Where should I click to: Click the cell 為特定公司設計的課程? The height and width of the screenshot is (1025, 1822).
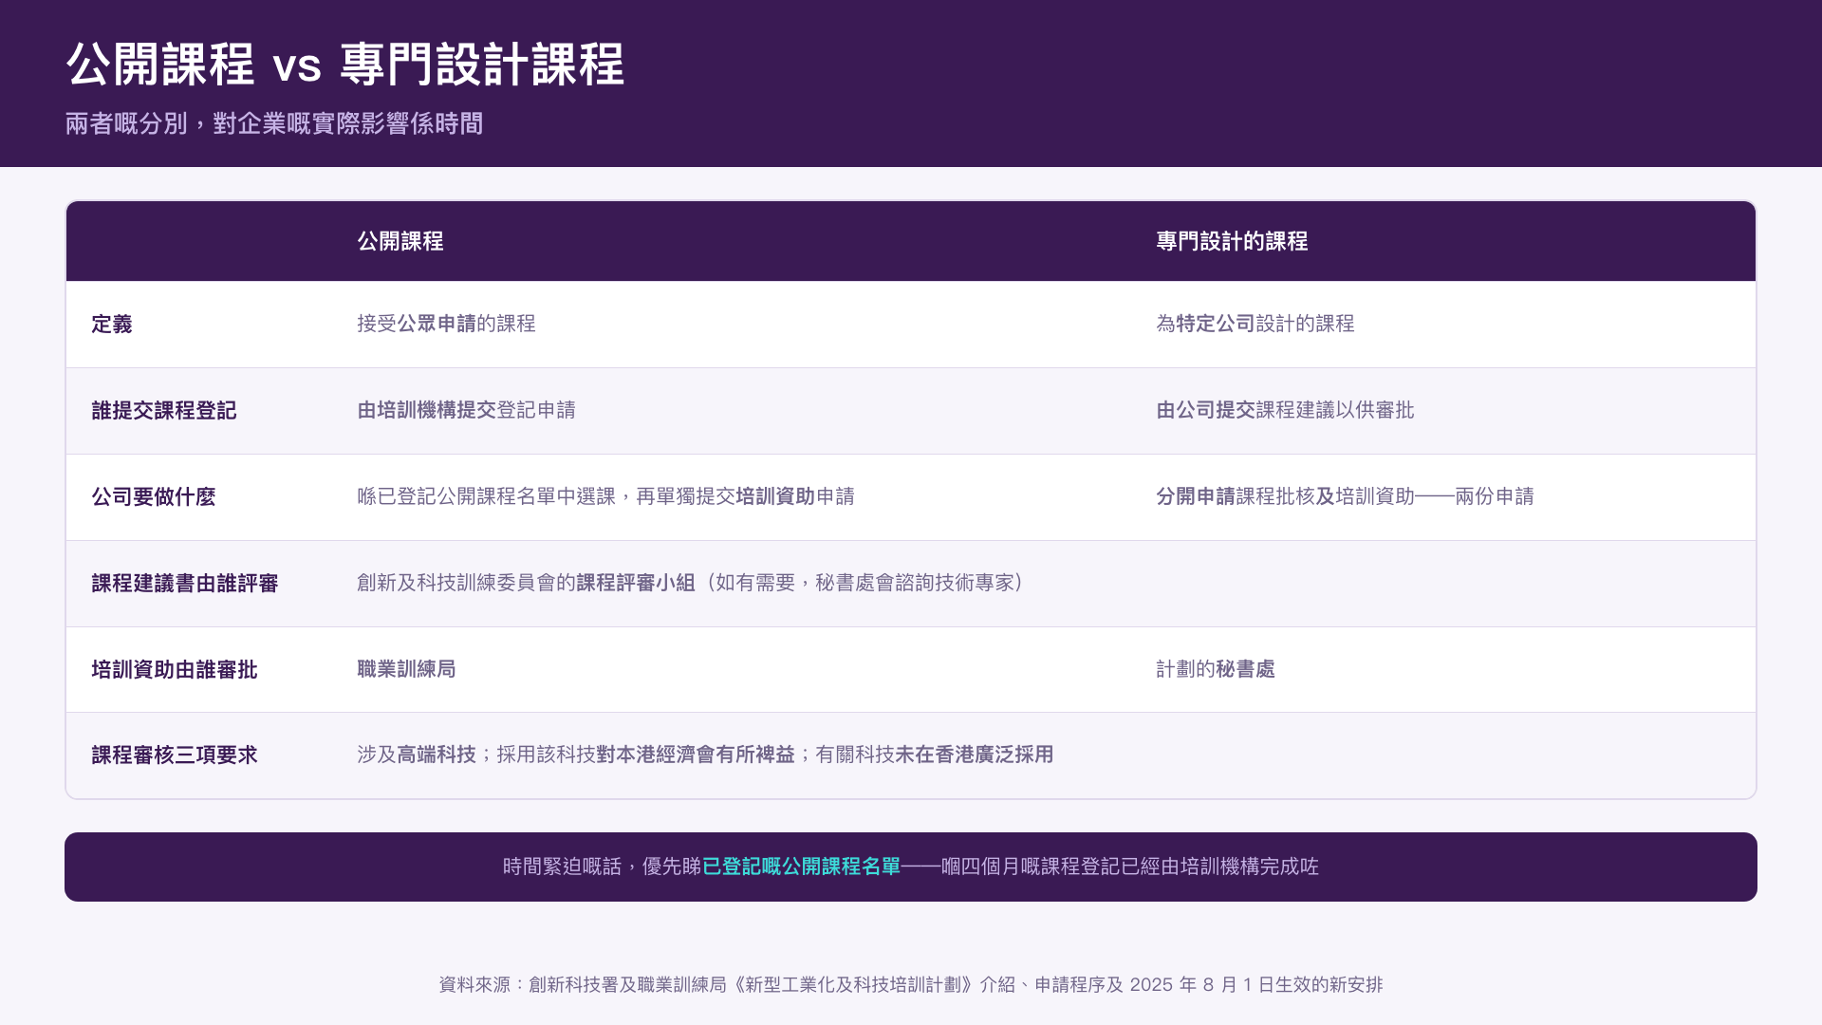pyautogui.click(x=1255, y=324)
